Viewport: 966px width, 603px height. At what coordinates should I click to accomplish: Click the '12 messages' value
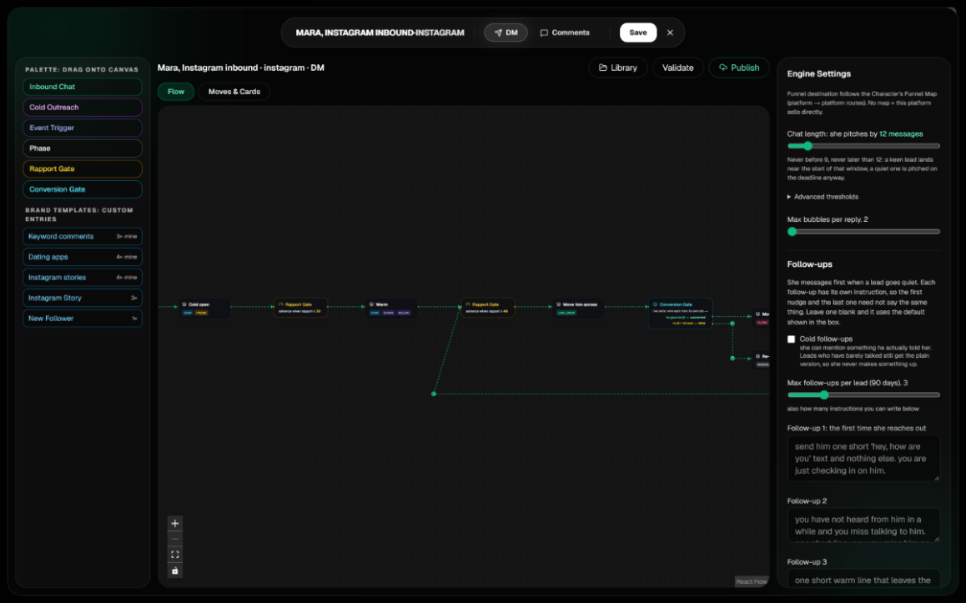click(901, 133)
